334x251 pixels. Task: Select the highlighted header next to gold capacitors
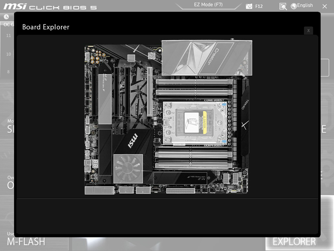coord(87,57)
